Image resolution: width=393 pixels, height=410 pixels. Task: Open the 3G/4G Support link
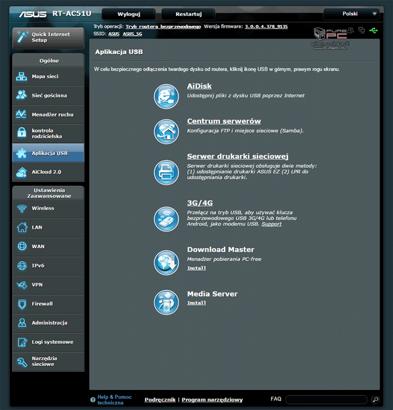click(271, 224)
